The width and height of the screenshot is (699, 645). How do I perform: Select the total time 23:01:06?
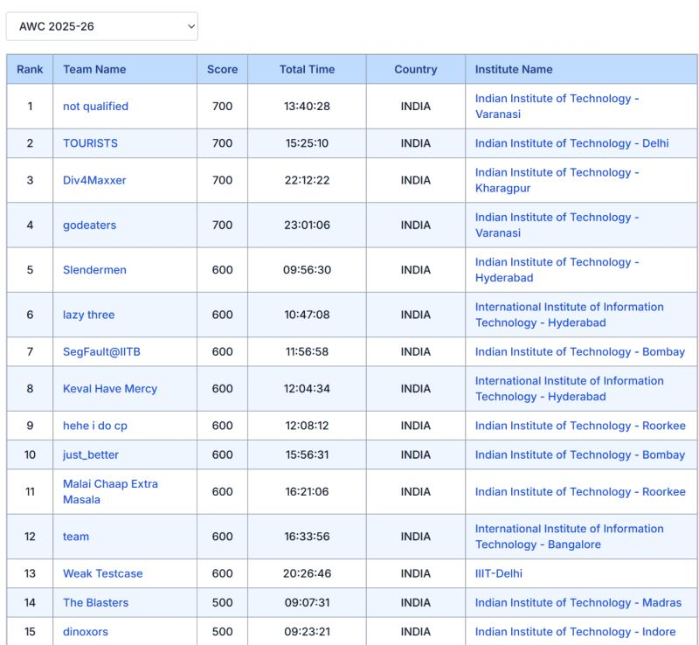[x=308, y=225]
